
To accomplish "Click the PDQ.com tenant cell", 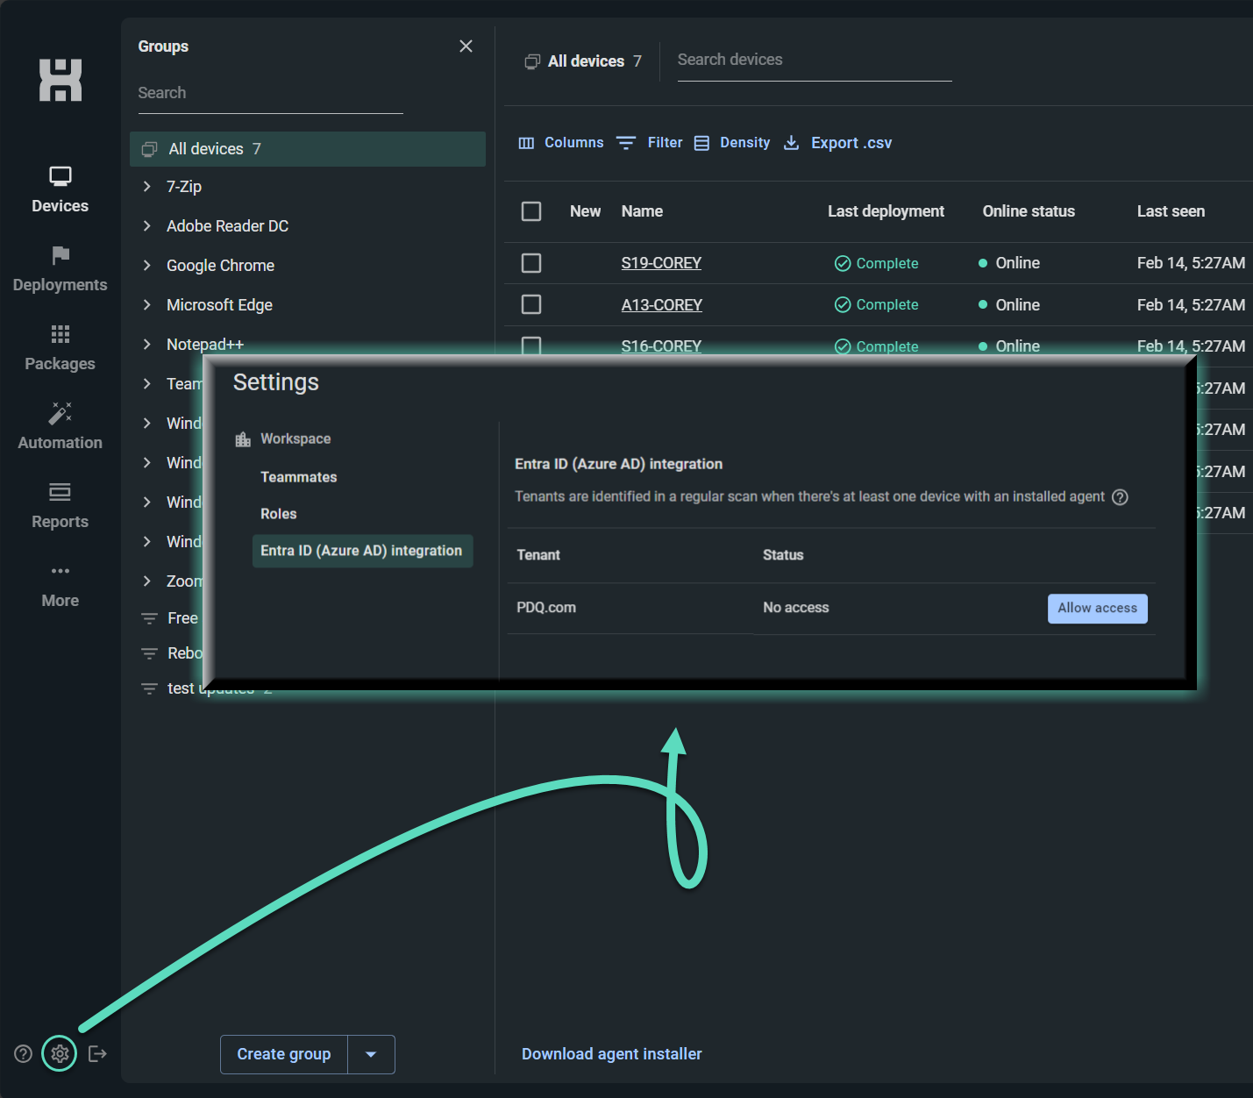I will [x=546, y=608].
